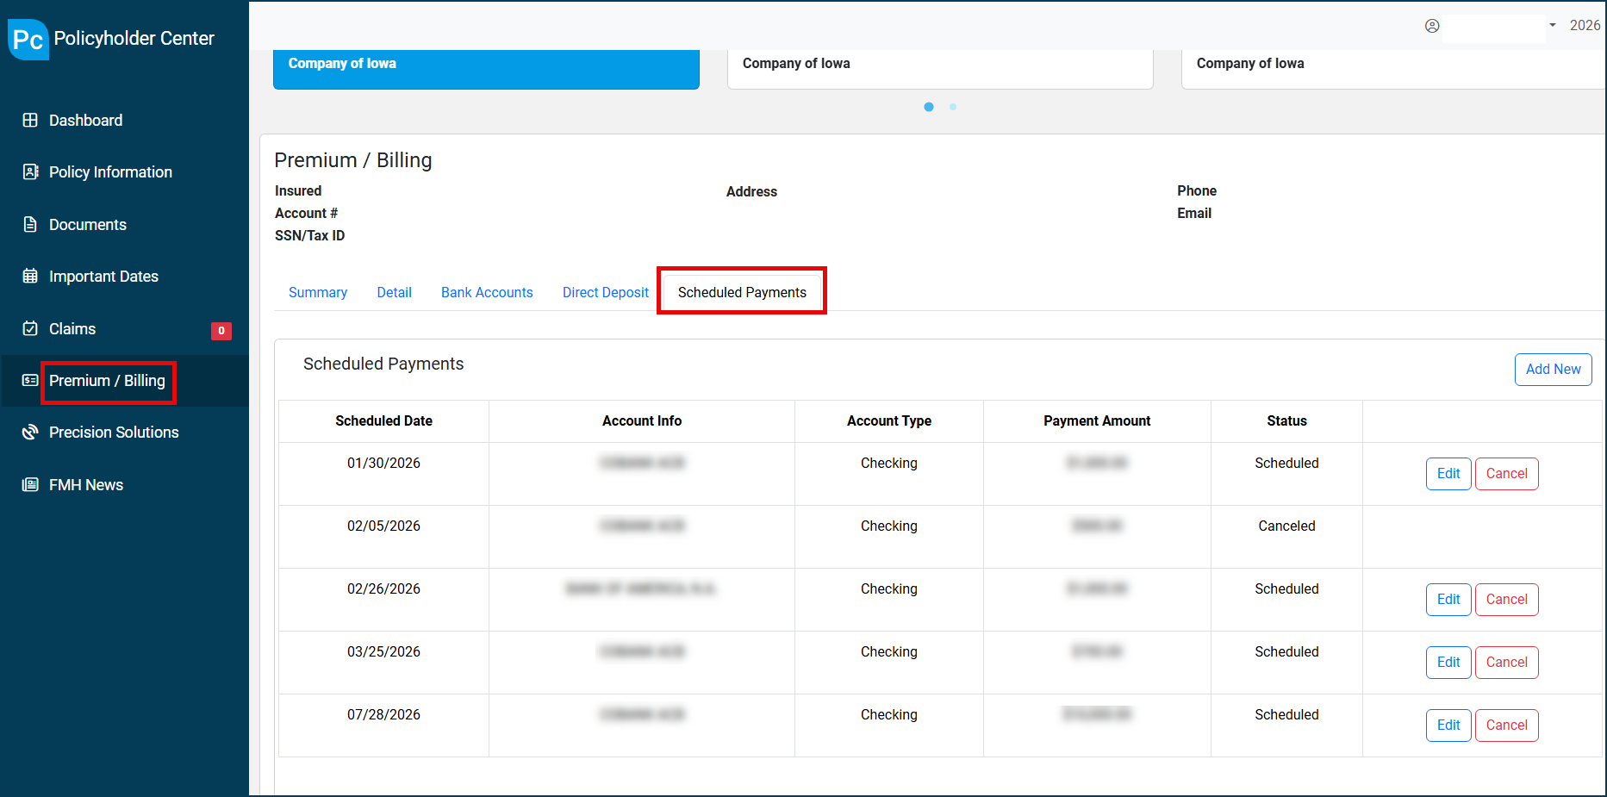Click the Documents page icon
Screen dimensions: 1607x797
(30, 224)
